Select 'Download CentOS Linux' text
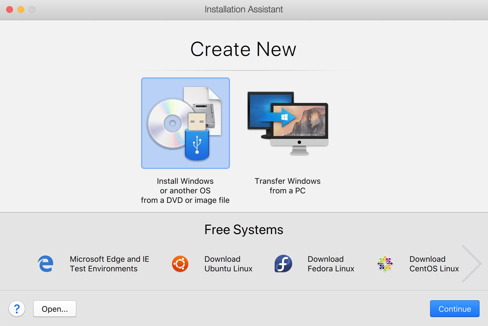The image size is (488, 326). pyautogui.click(x=434, y=264)
